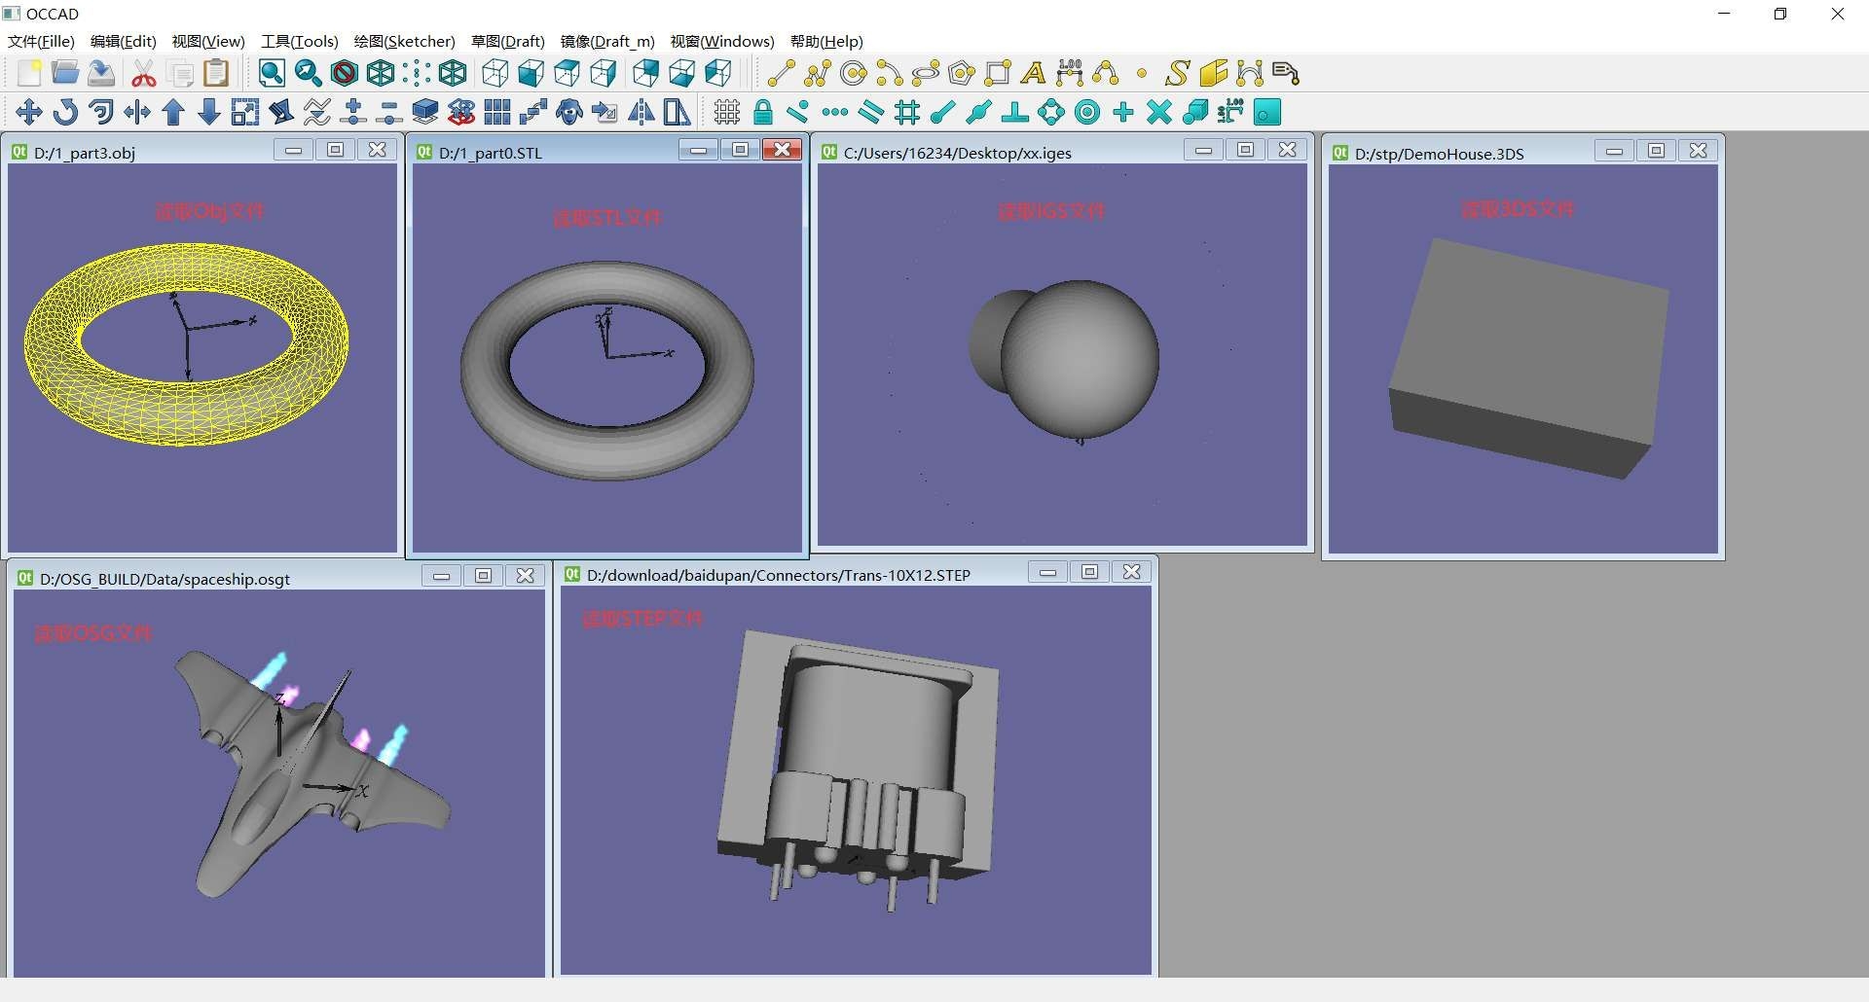Select the ShapeString text tool
Image resolution: width=1869 pixels, height=1002 pixels.
pyautogui.click(x=1178, y=73)
